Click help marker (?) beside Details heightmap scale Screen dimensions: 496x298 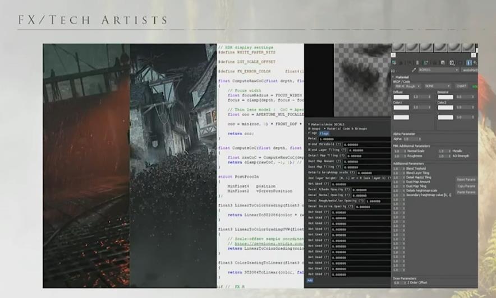click(x=352, y=173)
